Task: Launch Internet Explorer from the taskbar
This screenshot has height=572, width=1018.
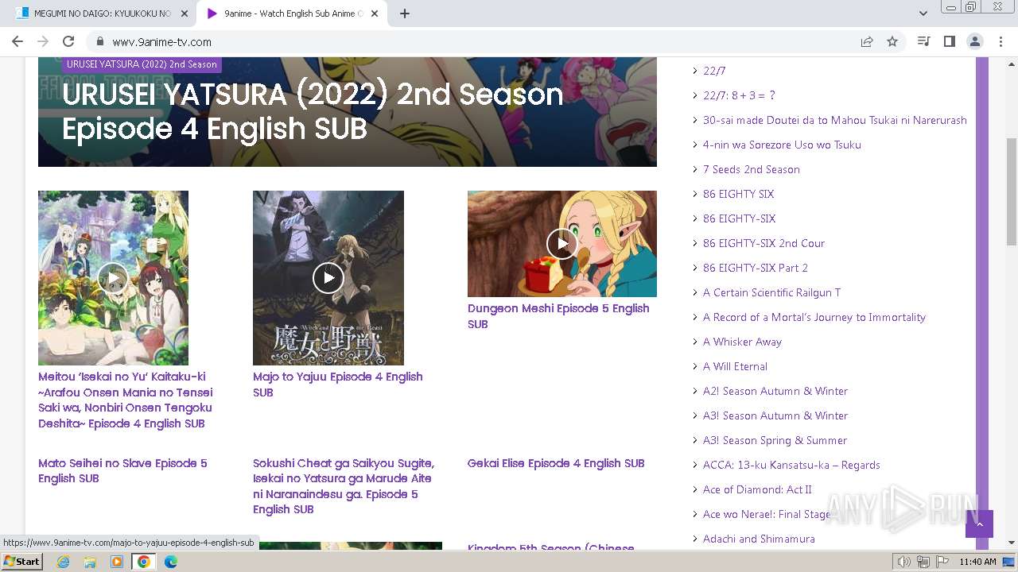Action: tap(63, 562)
